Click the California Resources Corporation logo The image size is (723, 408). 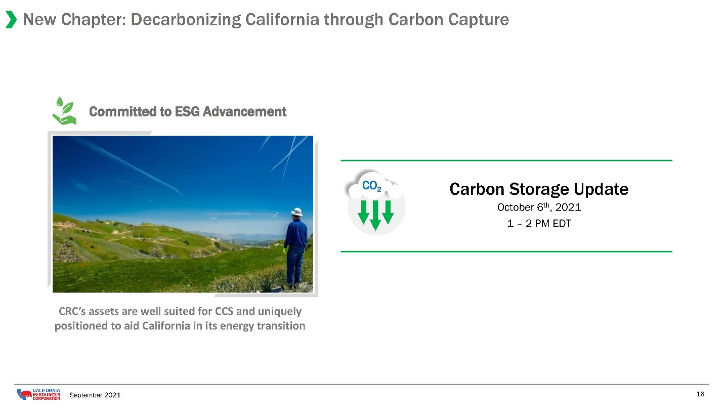[38, 394]
